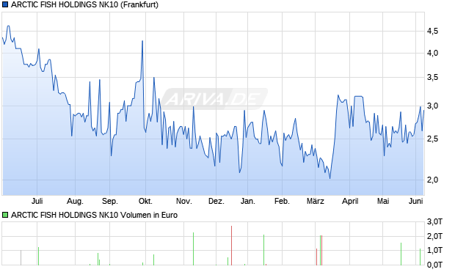This screenshot has height=272, width=455.
Task: Click the price spike peak just before Okt.
Action: coord(142,41)
